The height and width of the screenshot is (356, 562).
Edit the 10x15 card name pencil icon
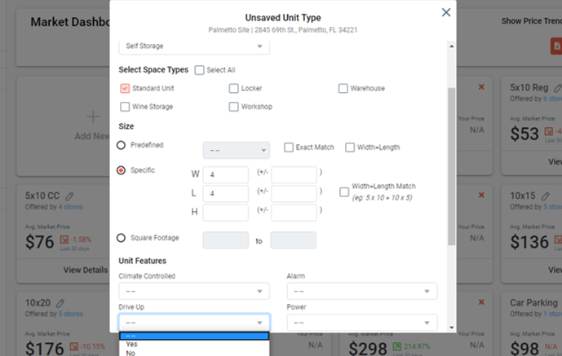point(545,196)
